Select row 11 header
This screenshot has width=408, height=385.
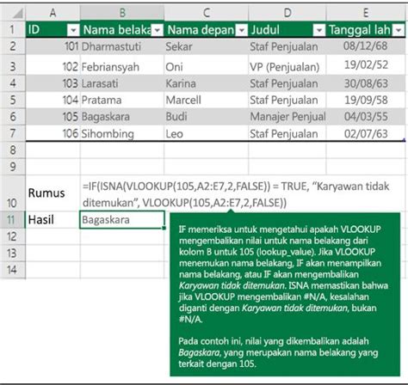(x=13, y=220)
